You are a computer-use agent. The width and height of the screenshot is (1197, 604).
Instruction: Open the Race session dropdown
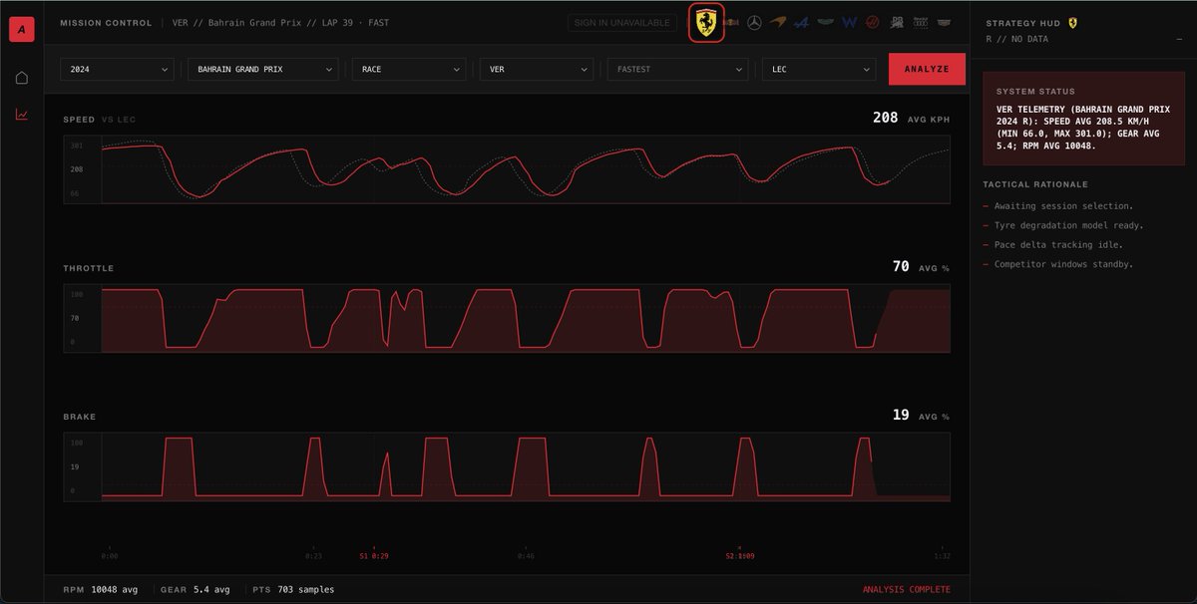click(x=409, y=69)
